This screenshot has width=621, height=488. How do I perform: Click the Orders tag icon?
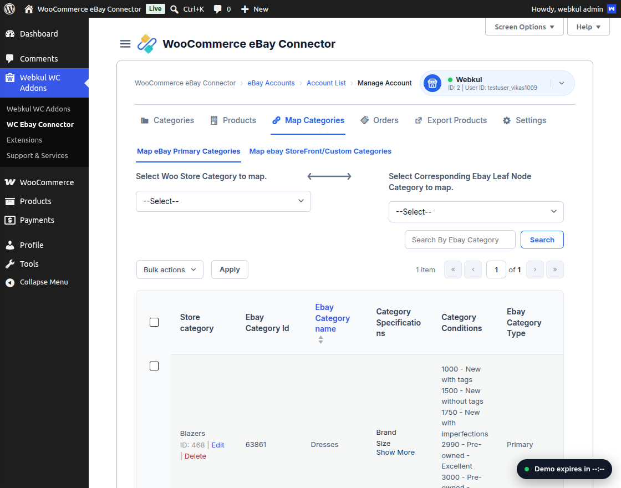[365, 120]
